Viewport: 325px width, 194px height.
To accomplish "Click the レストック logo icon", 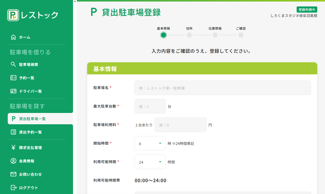I will pyautogui.click(x=13, y=15).
